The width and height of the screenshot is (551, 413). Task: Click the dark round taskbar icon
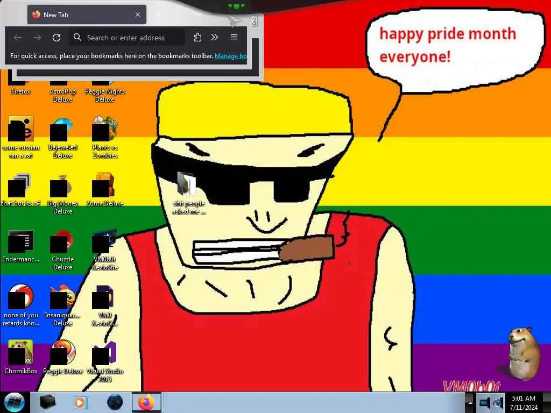point(115,402)
